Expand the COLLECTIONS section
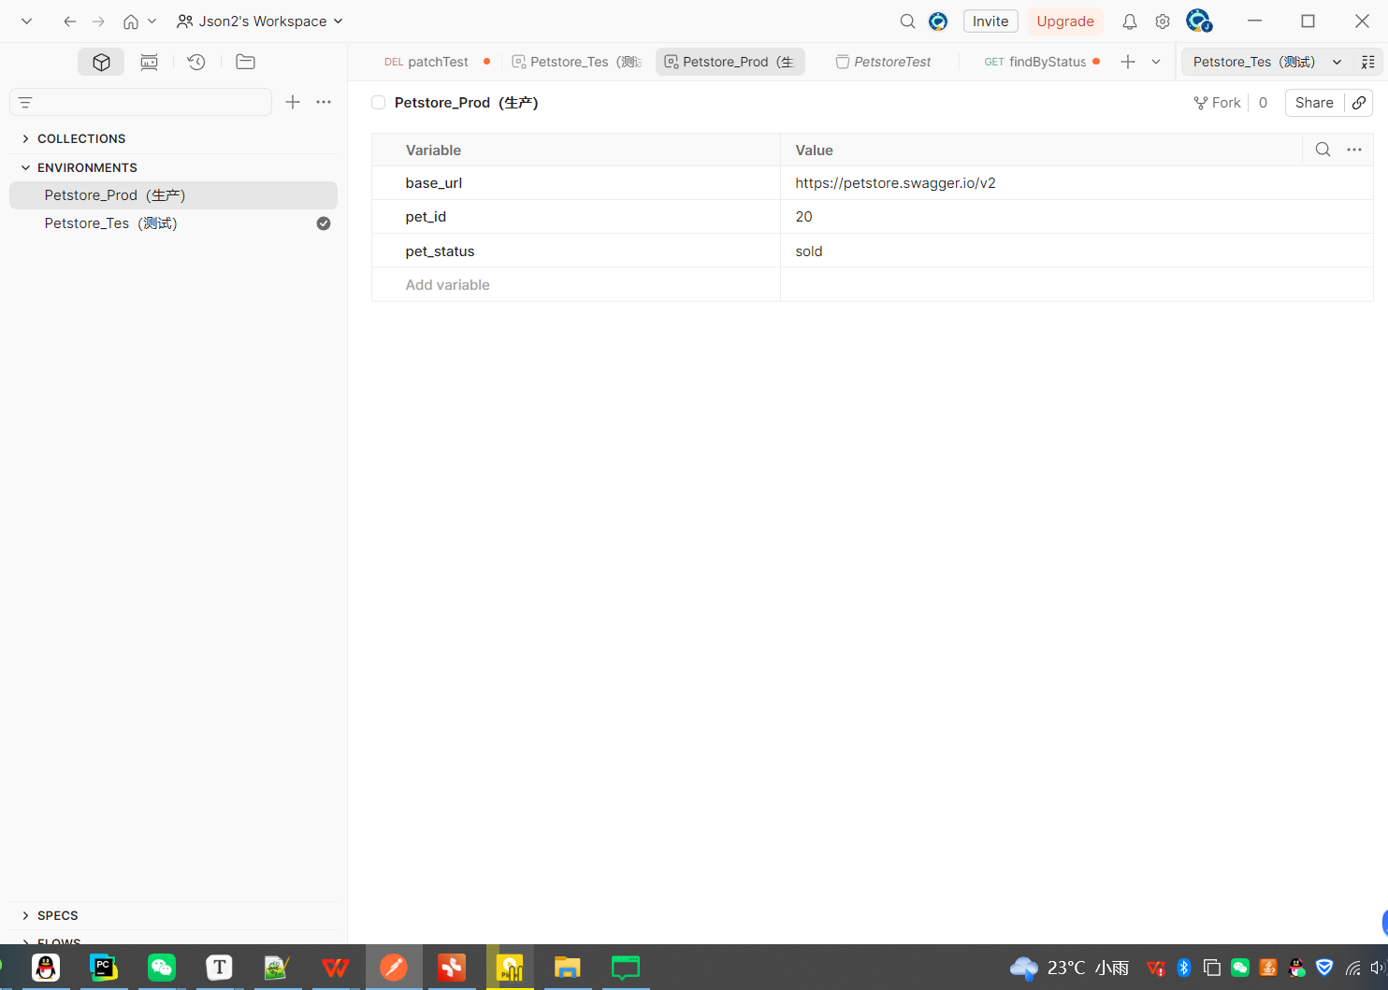The height and width of the screenshot is (990, 1388). (x=80, y=138)
